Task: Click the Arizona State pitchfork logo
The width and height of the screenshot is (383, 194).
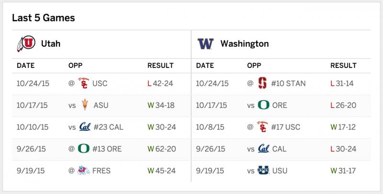Action: coord(85,105)
